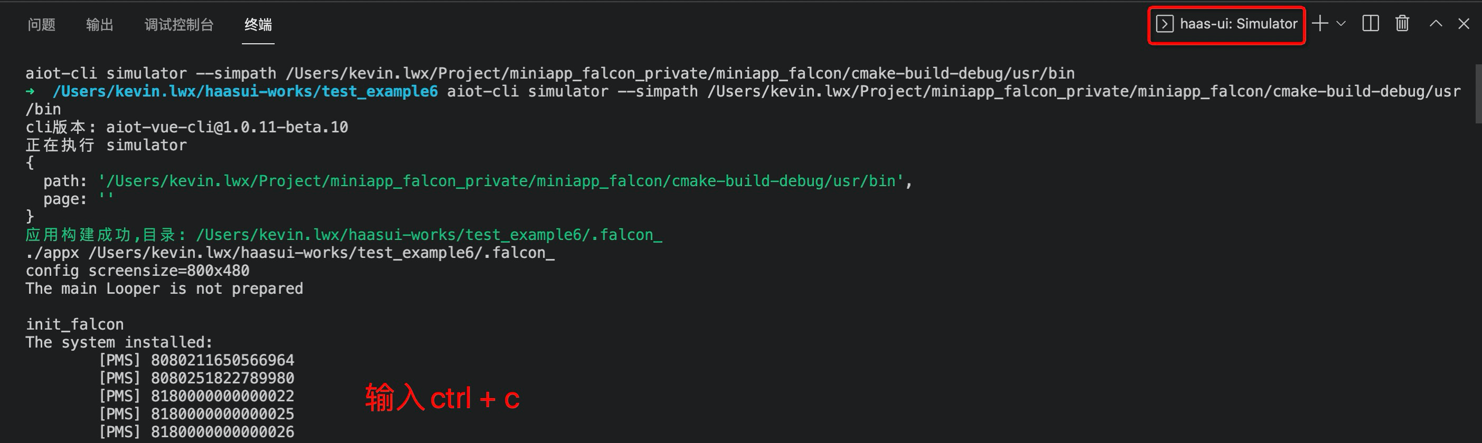Image resolution: width=1482 pixels, height=443 pixels.
Task: Select the haas-ui: Simulator terminal label
Action: (x=1238, y=24)
